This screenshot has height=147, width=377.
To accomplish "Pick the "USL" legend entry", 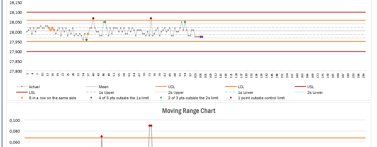I will 310,87.
